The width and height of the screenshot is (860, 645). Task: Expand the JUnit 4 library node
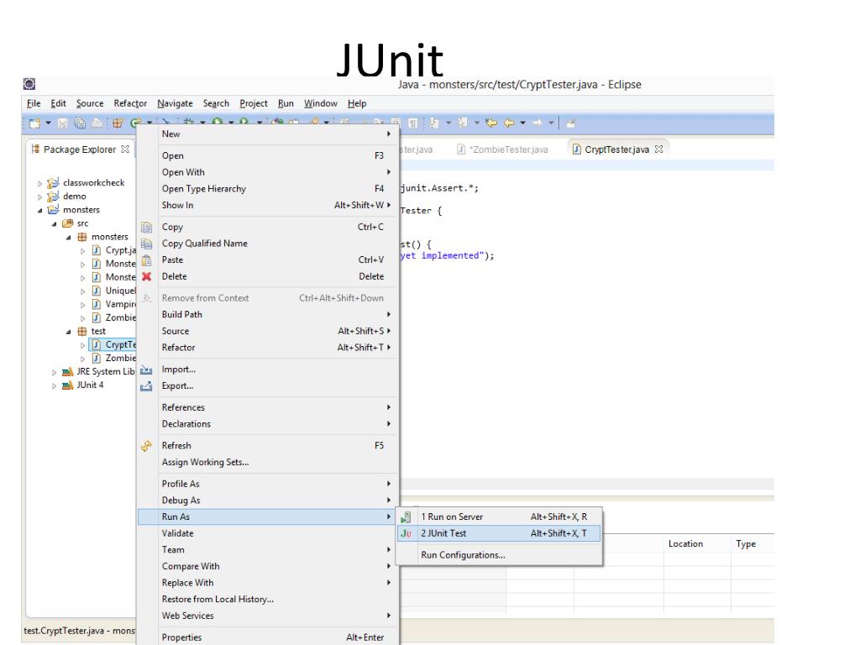(54, 385)
